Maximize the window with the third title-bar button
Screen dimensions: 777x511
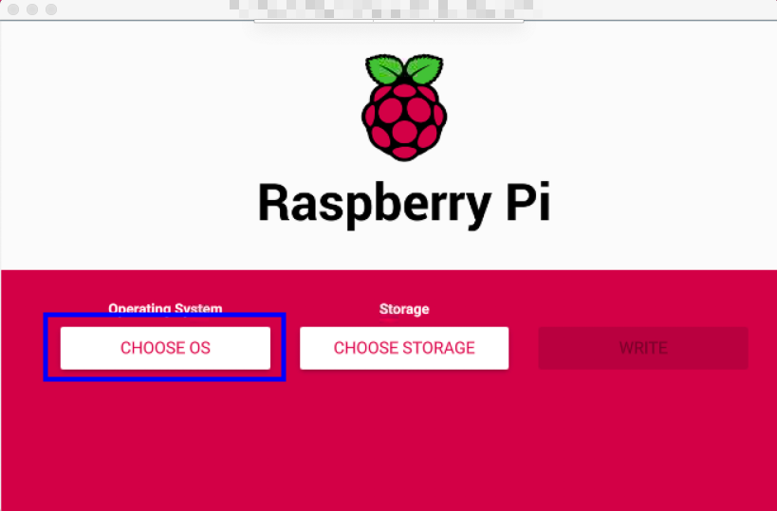(x=51, y=9)
